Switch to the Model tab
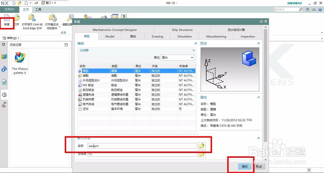The height and width of the screenshot is (173, 324). [x=110, y=36]
